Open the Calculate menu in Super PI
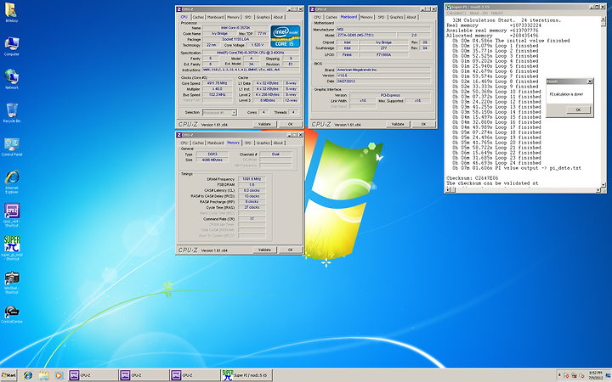Screen dimensions: 612x382 click(x=456, y=14)
